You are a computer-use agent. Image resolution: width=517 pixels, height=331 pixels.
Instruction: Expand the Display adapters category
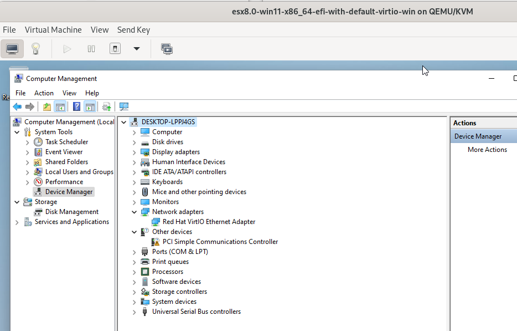tap(134, 152)
